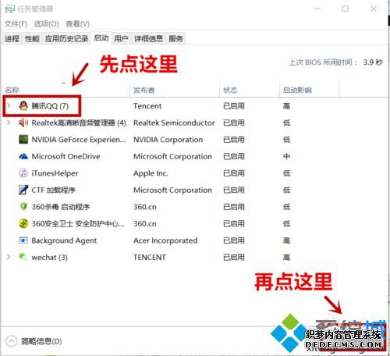Image resolution: width=390 pixels, height=356 pixels.
Task: Click publisher NVIDIA Corporation
Action: point(168,140)
